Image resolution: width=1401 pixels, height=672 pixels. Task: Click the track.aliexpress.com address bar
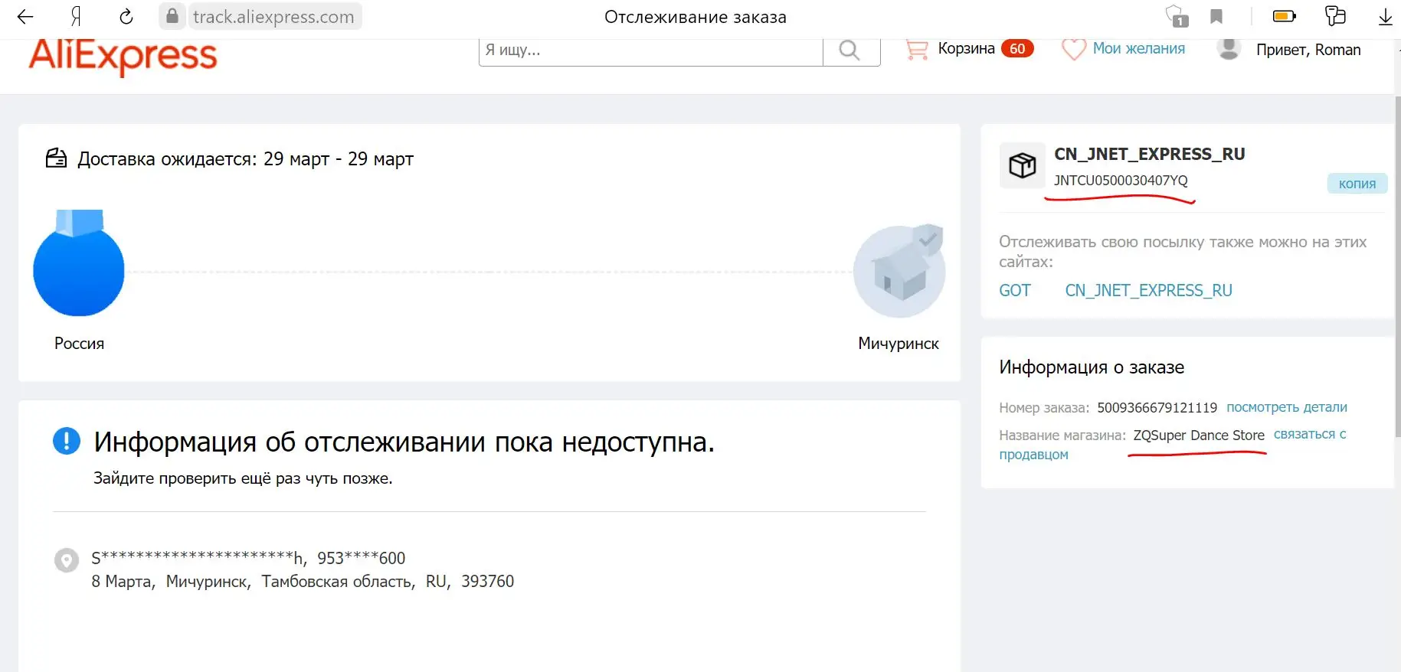pyautogui.click(x=273, y=17)
